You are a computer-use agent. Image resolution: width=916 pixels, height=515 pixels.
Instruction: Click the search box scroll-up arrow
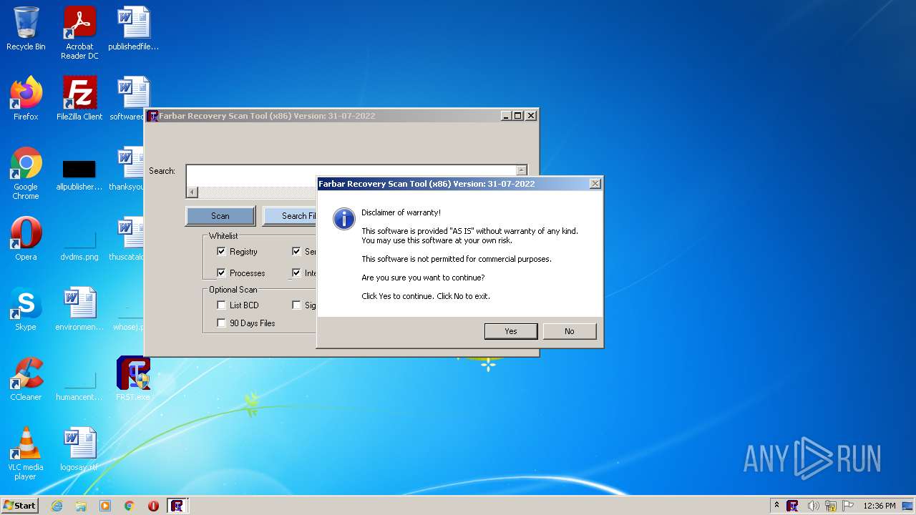tap(522, 170)
